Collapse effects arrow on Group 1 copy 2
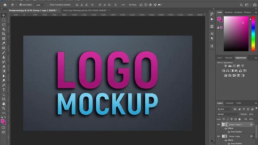The image size is (258, 145). pos(254,124)
